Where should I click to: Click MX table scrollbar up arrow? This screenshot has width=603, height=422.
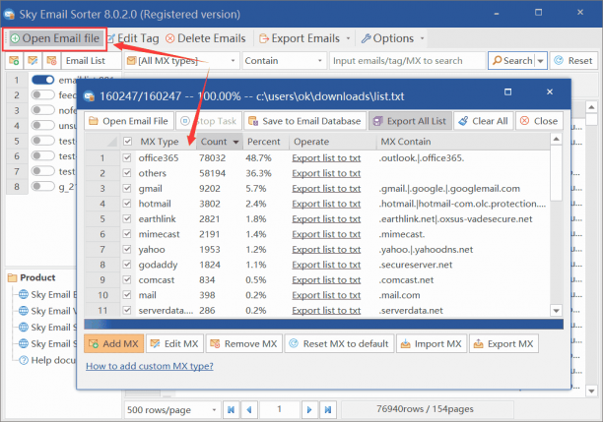556,139
